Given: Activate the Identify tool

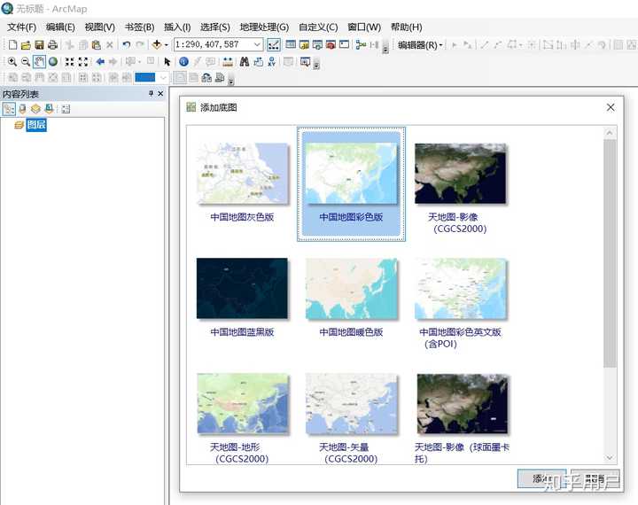Looking at the screenshot, I should 184,62.
